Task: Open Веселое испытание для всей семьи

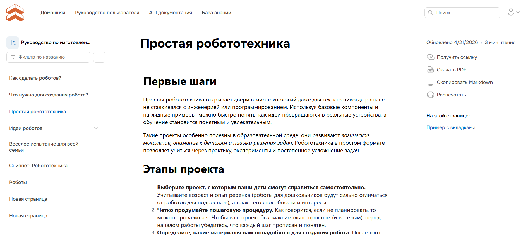Action: (x=44, y=147)
